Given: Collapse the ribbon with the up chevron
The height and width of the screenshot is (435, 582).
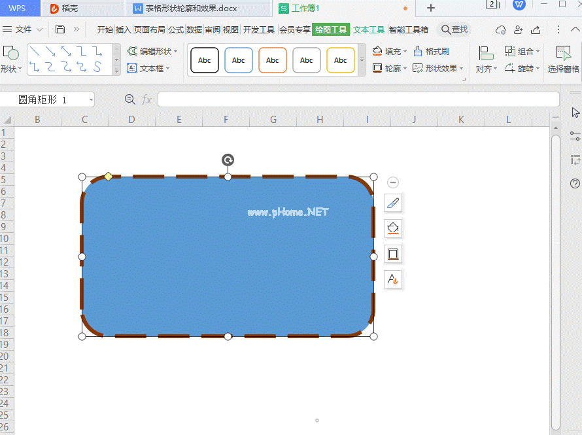Looking at the screenshot, I should click(x=575, y=29).
